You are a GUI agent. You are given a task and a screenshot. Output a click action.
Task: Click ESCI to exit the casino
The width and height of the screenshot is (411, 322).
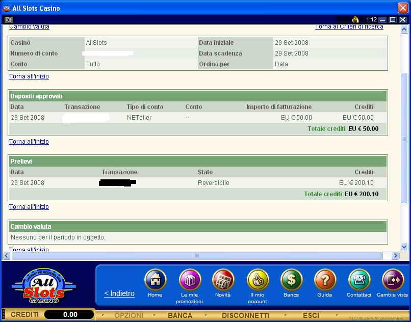coord(311,315)
